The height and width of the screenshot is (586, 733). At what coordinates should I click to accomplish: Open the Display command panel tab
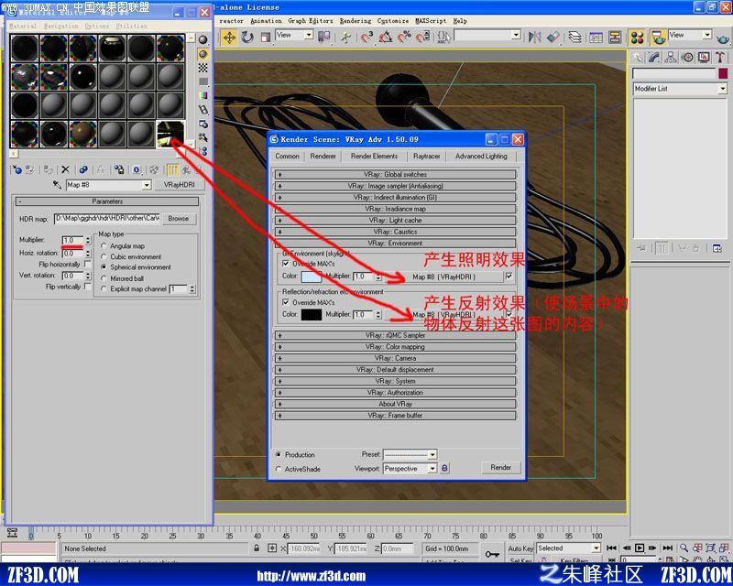(704, 58)
